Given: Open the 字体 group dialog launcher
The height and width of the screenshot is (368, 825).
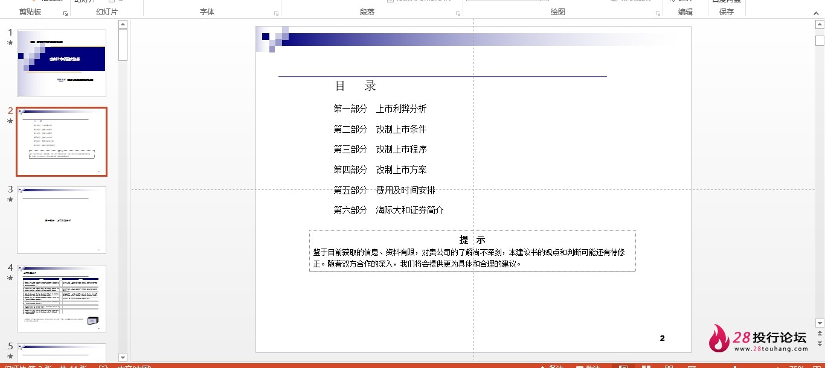Looking at the screenshot, I should pos(277,13).
